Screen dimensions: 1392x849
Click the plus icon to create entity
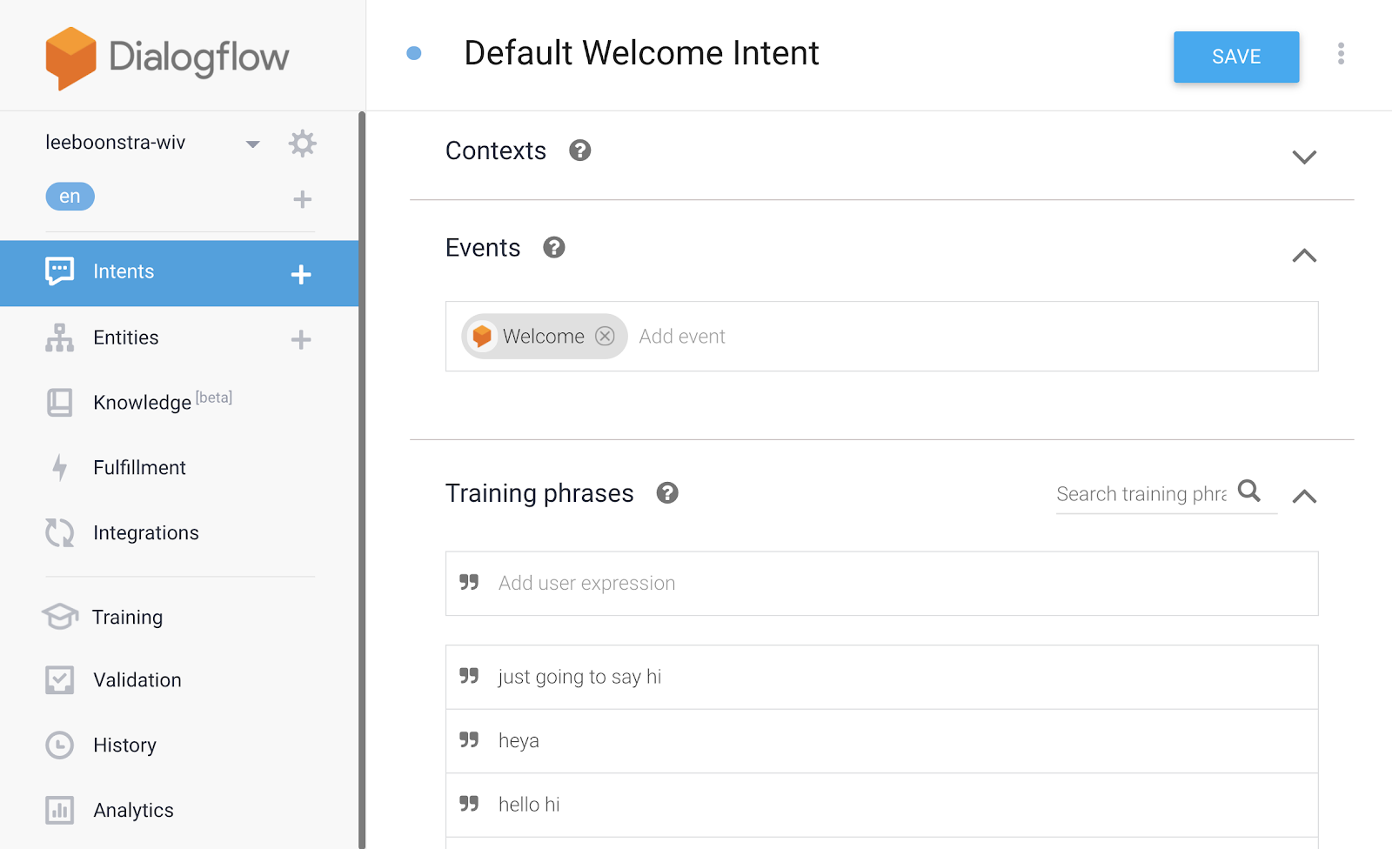coord(301,339)
